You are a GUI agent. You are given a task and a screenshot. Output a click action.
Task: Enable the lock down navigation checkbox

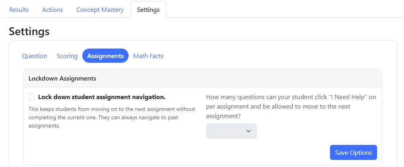[x=32, y=97]
